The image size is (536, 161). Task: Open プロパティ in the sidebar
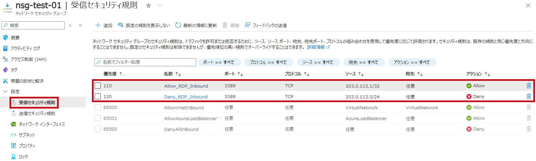[x=27, y=146]
